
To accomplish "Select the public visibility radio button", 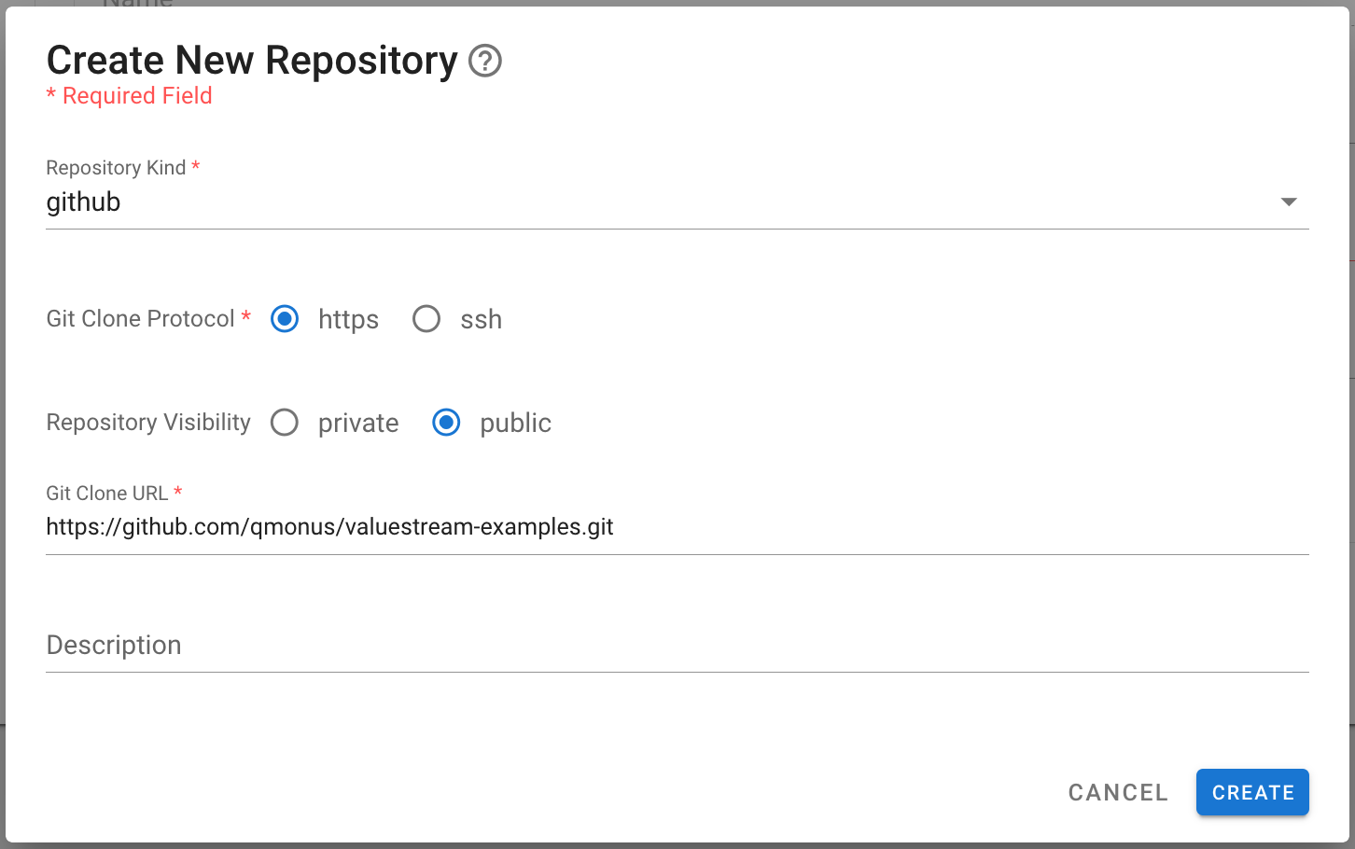I will click(446, 423).
